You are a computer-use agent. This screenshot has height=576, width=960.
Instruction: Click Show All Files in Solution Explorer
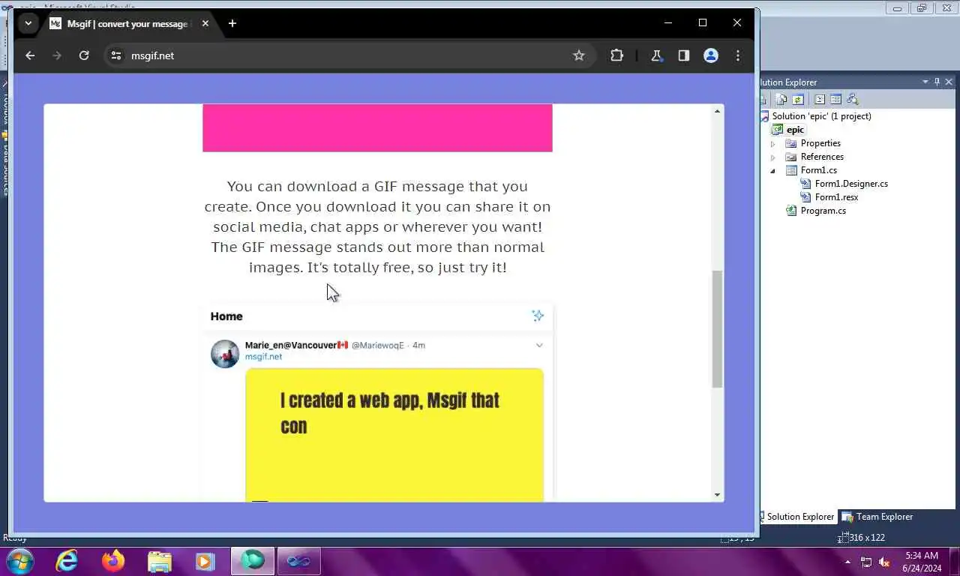[x=781, y=99]
